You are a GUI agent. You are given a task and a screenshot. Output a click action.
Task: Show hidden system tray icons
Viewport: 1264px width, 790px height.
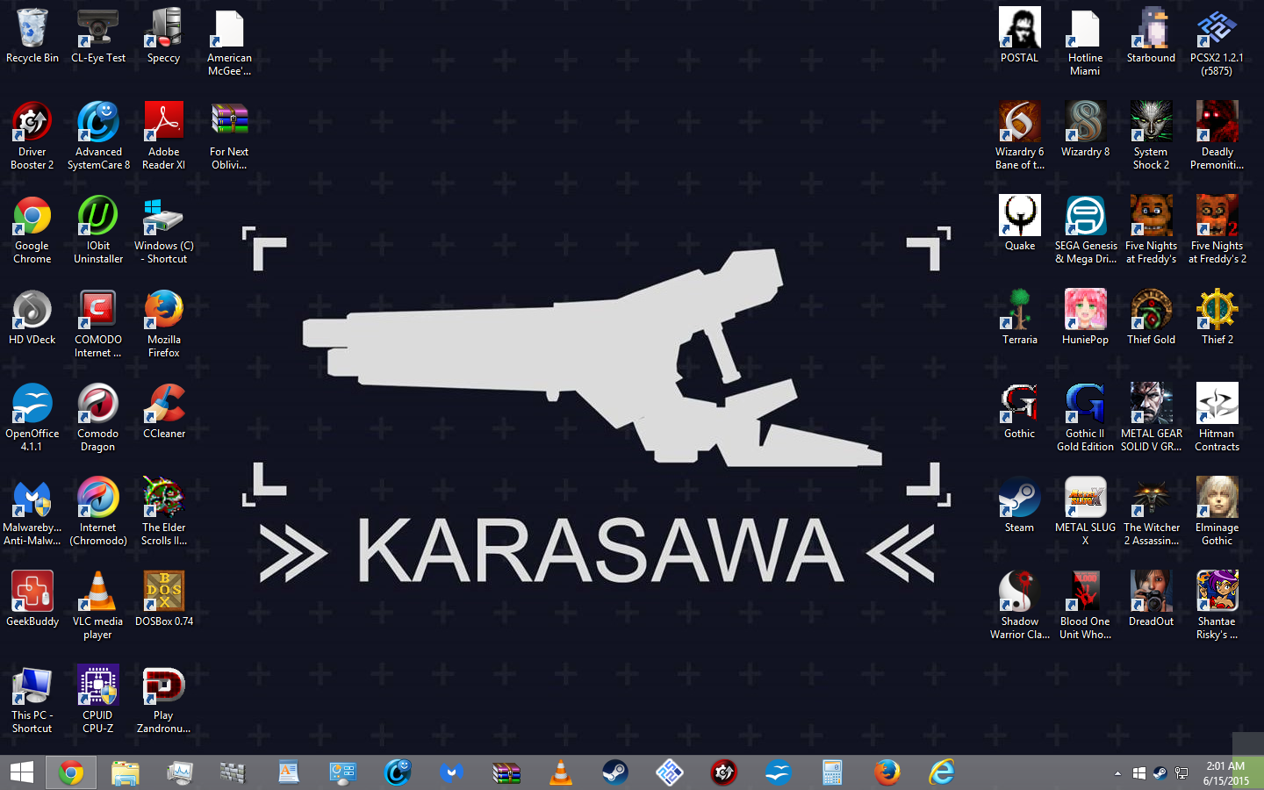[1117, 773]
